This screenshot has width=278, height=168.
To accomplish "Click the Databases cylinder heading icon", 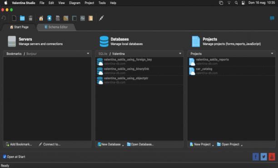I will [104, 41].
